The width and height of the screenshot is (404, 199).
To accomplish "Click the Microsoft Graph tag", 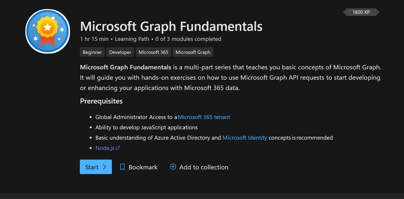I will (193, 52).
